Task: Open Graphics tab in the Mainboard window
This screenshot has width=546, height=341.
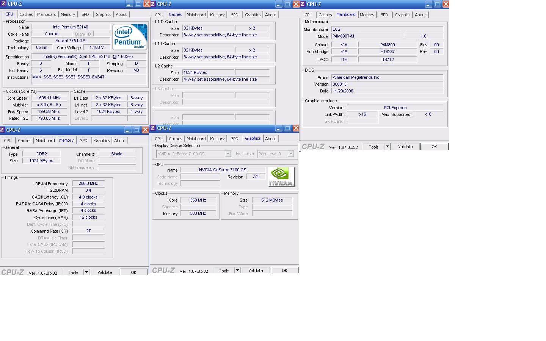Action: coord(403,15)
